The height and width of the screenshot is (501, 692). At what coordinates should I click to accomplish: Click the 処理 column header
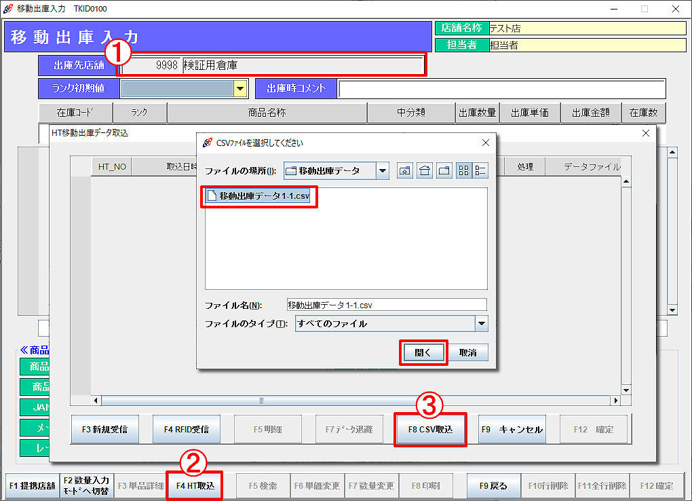click(524, 166)
